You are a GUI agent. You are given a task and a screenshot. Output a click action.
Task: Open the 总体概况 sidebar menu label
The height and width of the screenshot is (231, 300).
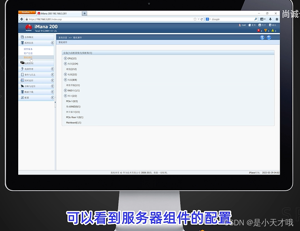point(29,37)
